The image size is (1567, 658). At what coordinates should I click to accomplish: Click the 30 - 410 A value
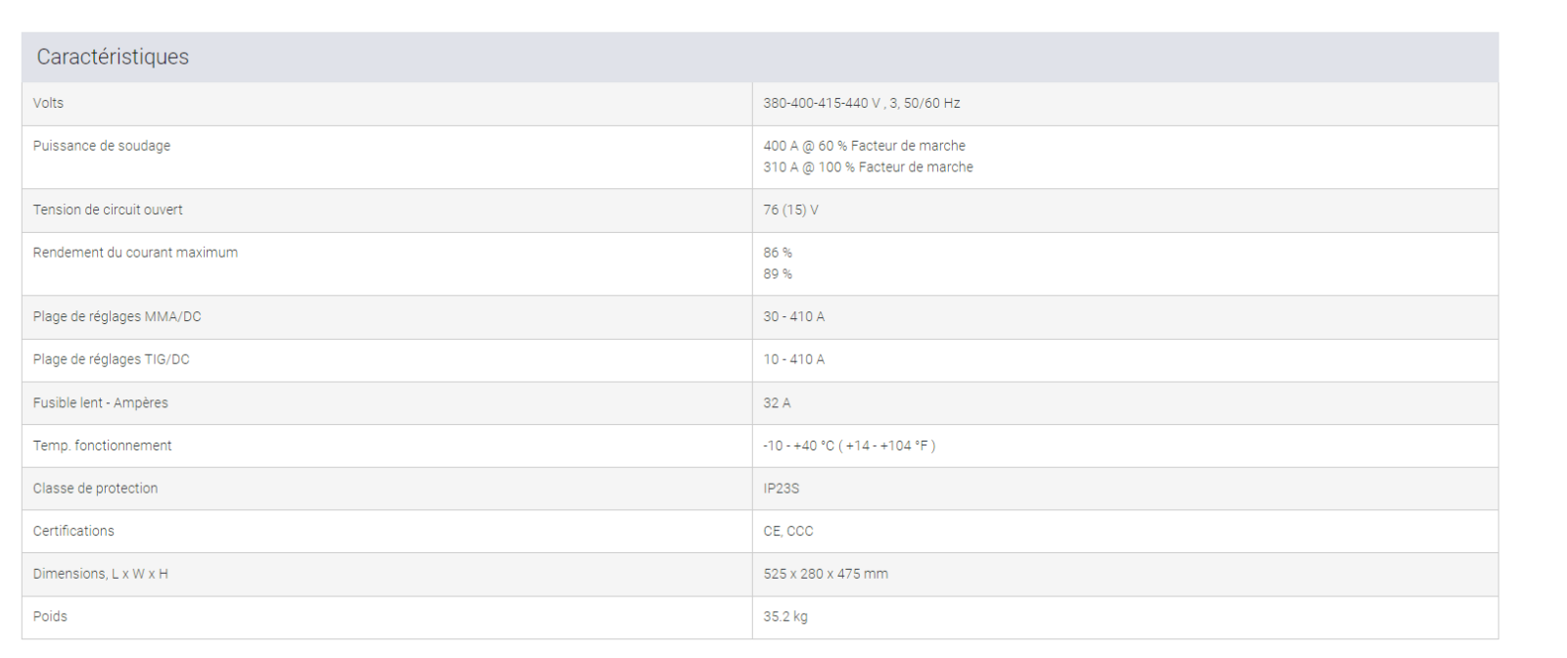793,316
